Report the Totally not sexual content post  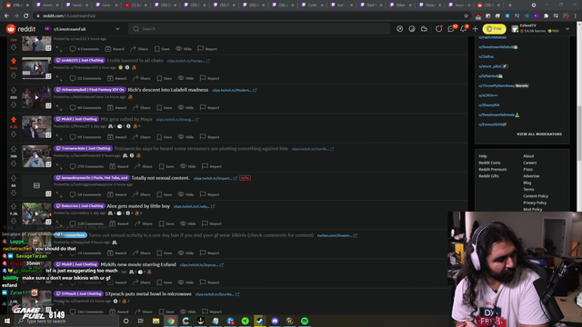(210, 194)
